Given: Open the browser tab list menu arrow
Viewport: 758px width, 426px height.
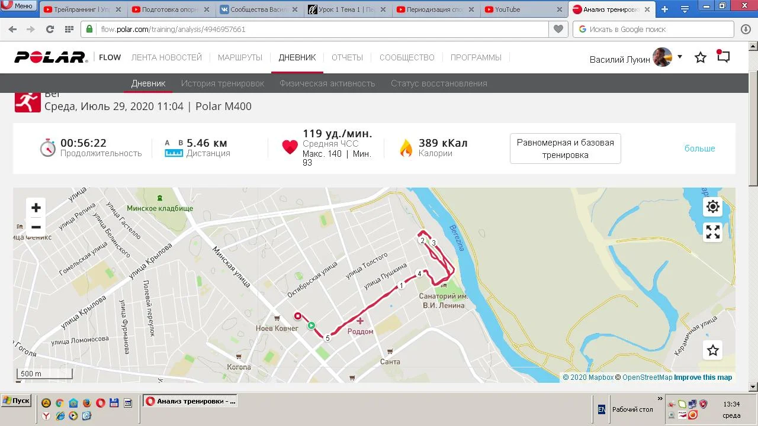Looking at the screenshot, I should (x=685, y=9).
